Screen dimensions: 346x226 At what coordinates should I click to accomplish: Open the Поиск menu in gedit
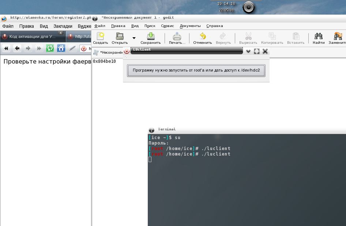[x=150, y=26]
